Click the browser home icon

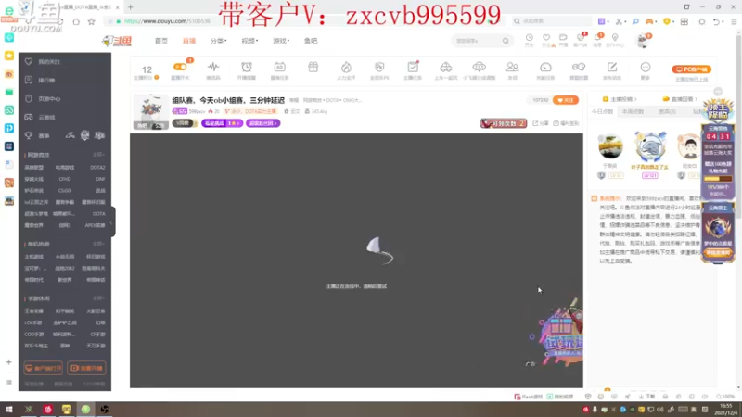[76, 21]
